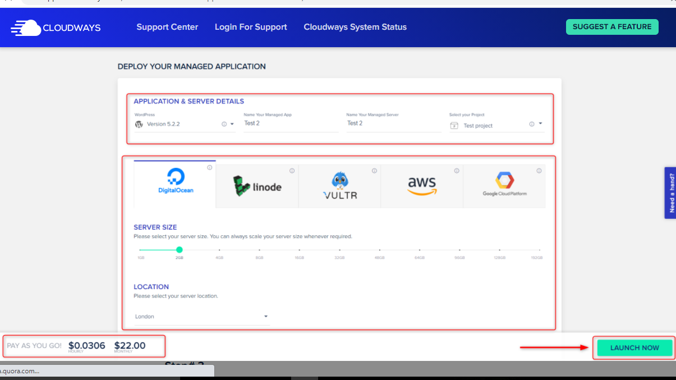The height and width of the screenshot is (380, 676).
Task: Click the Launch Now button
Action: point(634,348)
